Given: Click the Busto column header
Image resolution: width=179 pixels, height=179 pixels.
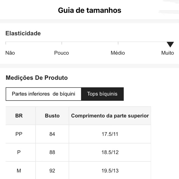Looking at the screenshot, I should (52, 116).
